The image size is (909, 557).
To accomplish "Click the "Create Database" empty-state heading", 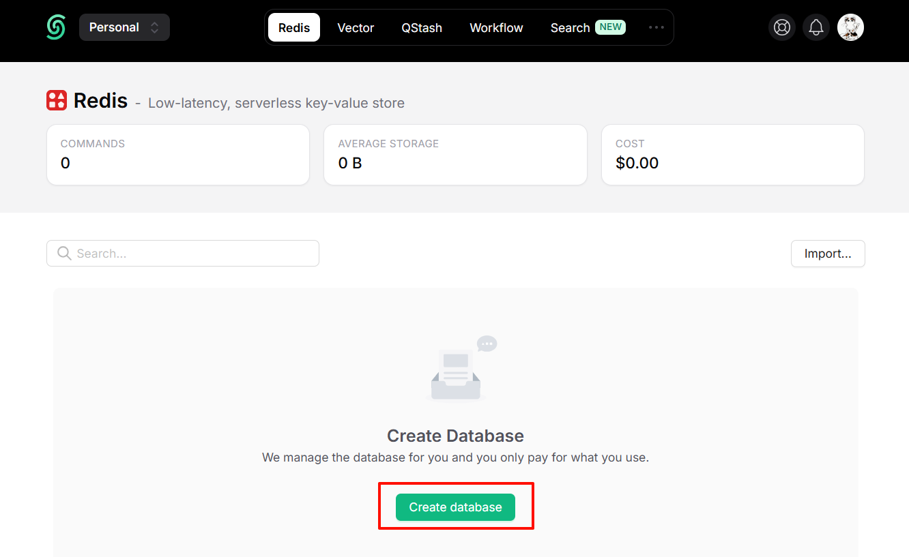I will 455,436.
